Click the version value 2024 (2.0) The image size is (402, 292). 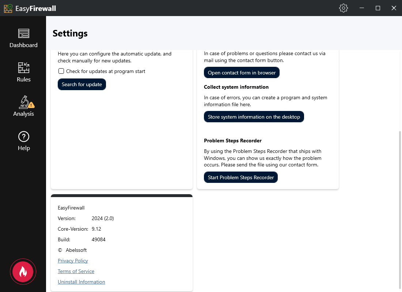(103, 218)
